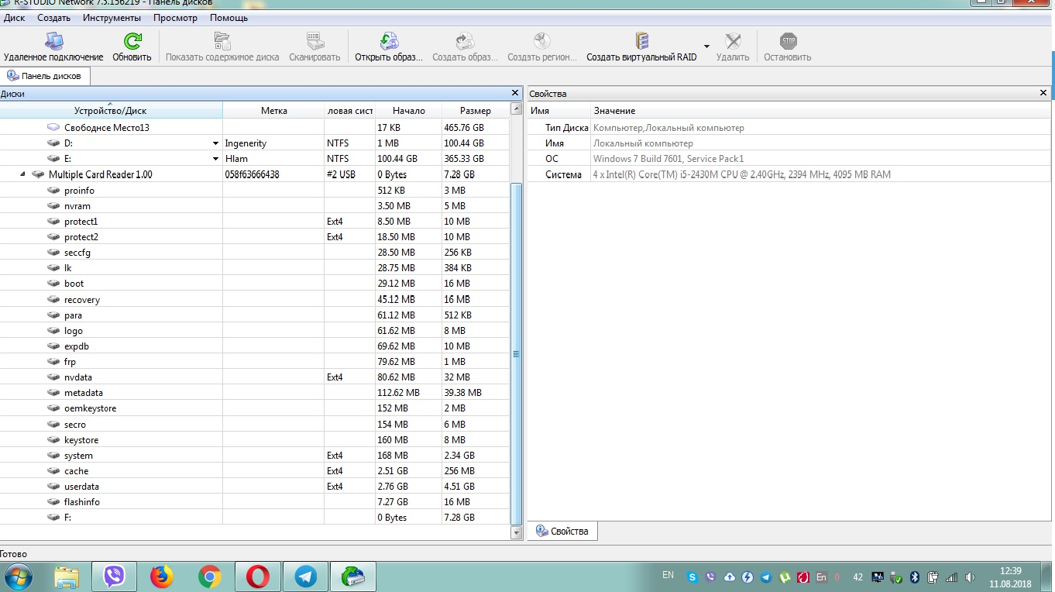Open Telegram from the taskbar

point(306,577)
